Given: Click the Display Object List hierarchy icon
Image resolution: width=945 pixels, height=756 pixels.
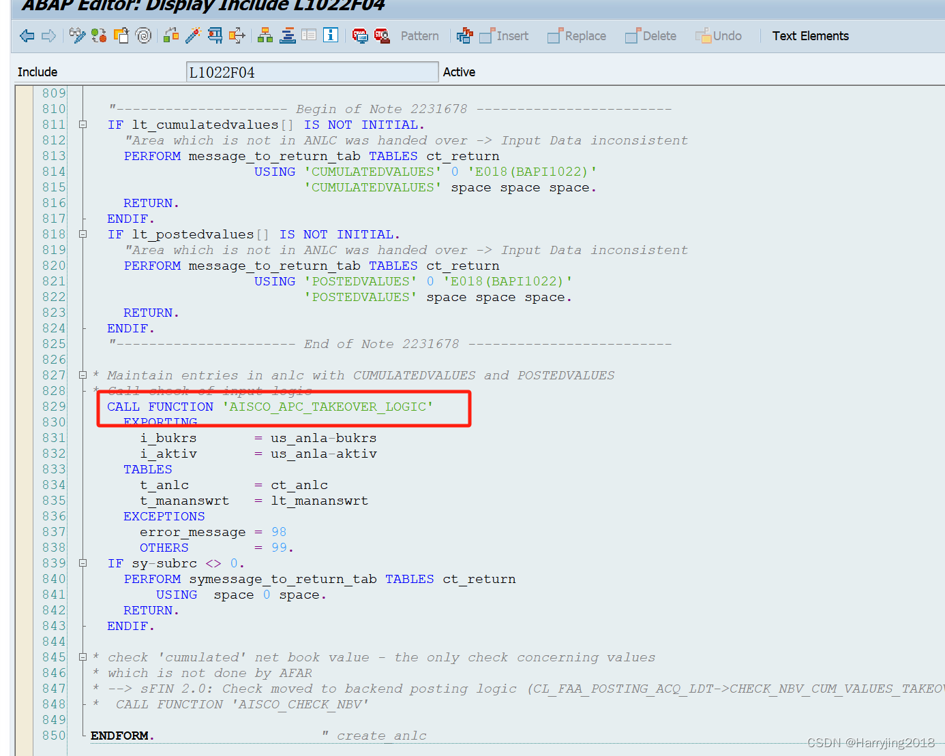Looking at the screenshot, I should (x=265, y=36).
